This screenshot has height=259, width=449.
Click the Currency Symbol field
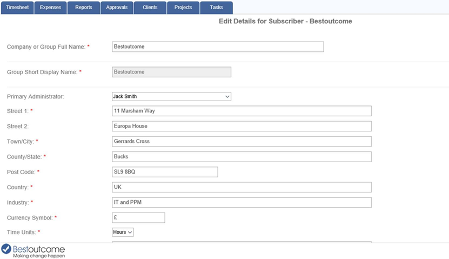coord(138,217)
